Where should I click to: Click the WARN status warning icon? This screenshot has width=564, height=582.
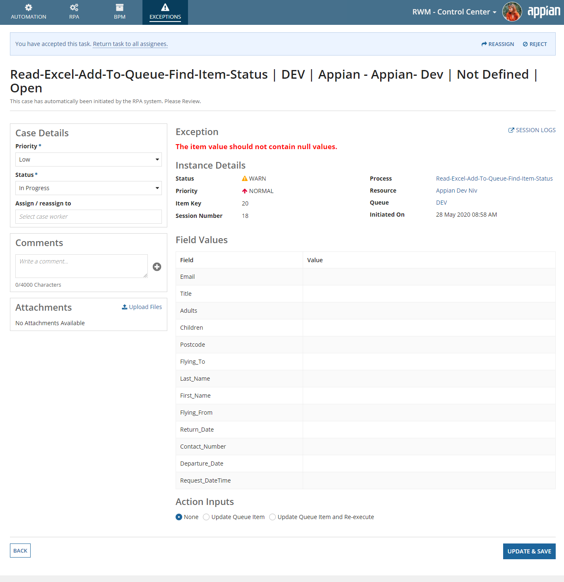[245, 179]
